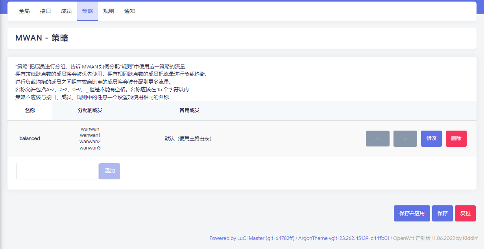Select the 策略 tab

tap(87, 11)
